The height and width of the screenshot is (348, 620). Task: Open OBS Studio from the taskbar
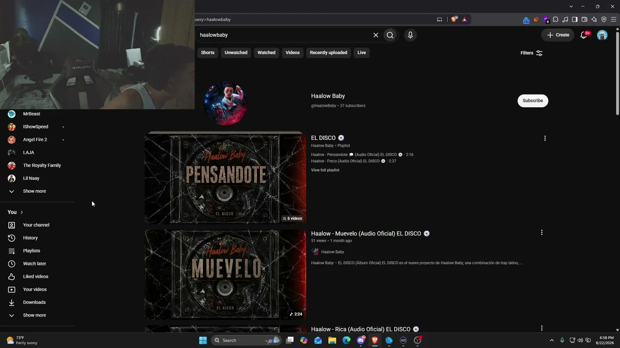(x=418, y=340)
